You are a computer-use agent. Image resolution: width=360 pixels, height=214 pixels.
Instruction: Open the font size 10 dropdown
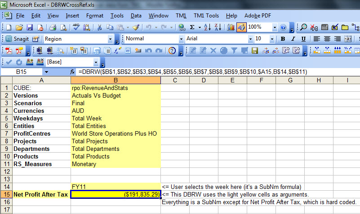tap(272, 39)
